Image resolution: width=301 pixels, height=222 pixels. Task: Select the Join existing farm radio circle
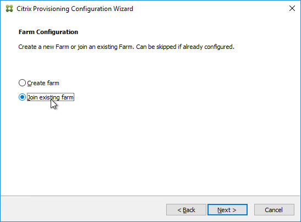(x=22, y=97)
